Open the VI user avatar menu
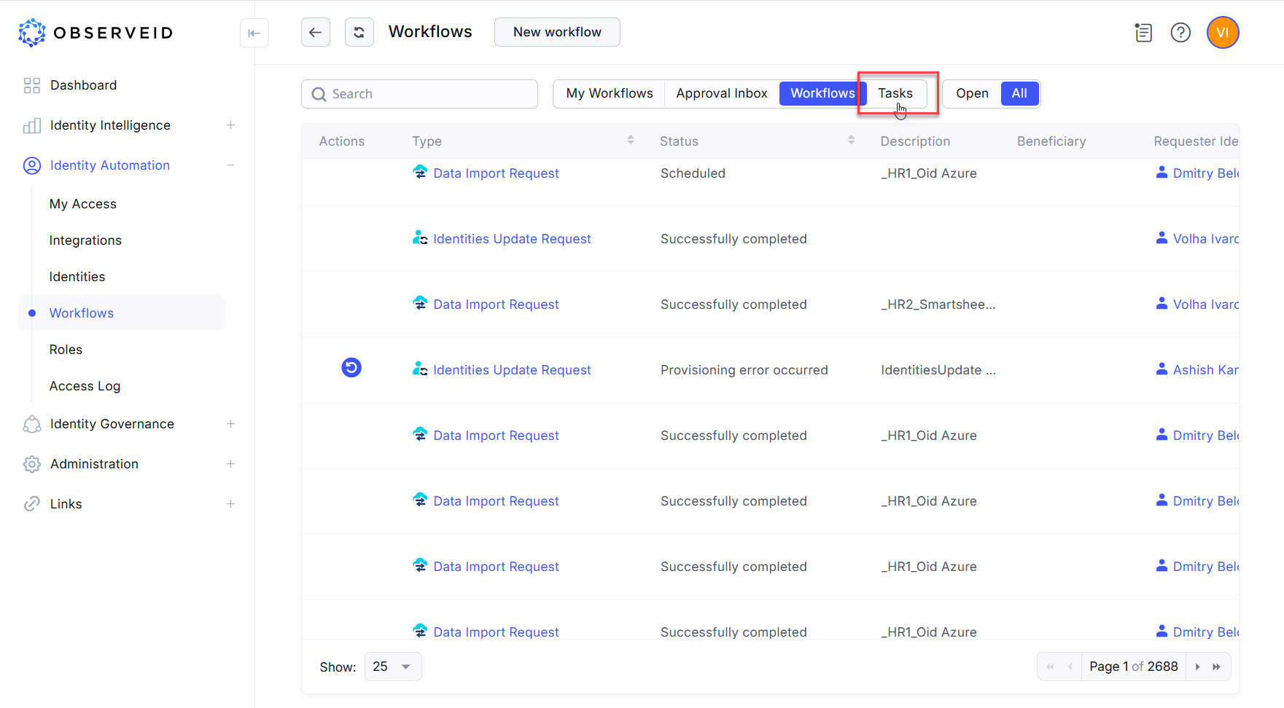 (1222, 33)
